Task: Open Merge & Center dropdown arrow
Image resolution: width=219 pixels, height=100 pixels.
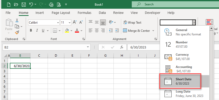Action: pos(153,31)
